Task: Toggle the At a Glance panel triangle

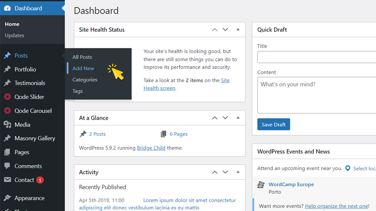Action: pyautogui.click(x=238, y=118)
